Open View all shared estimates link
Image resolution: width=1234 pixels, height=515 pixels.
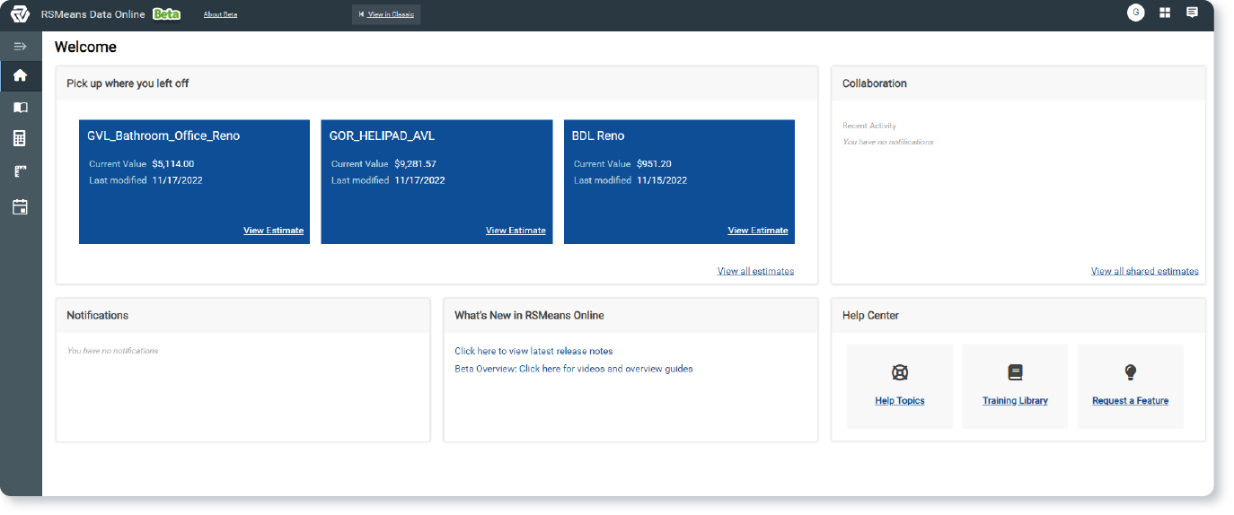(x=1144, y=271)
